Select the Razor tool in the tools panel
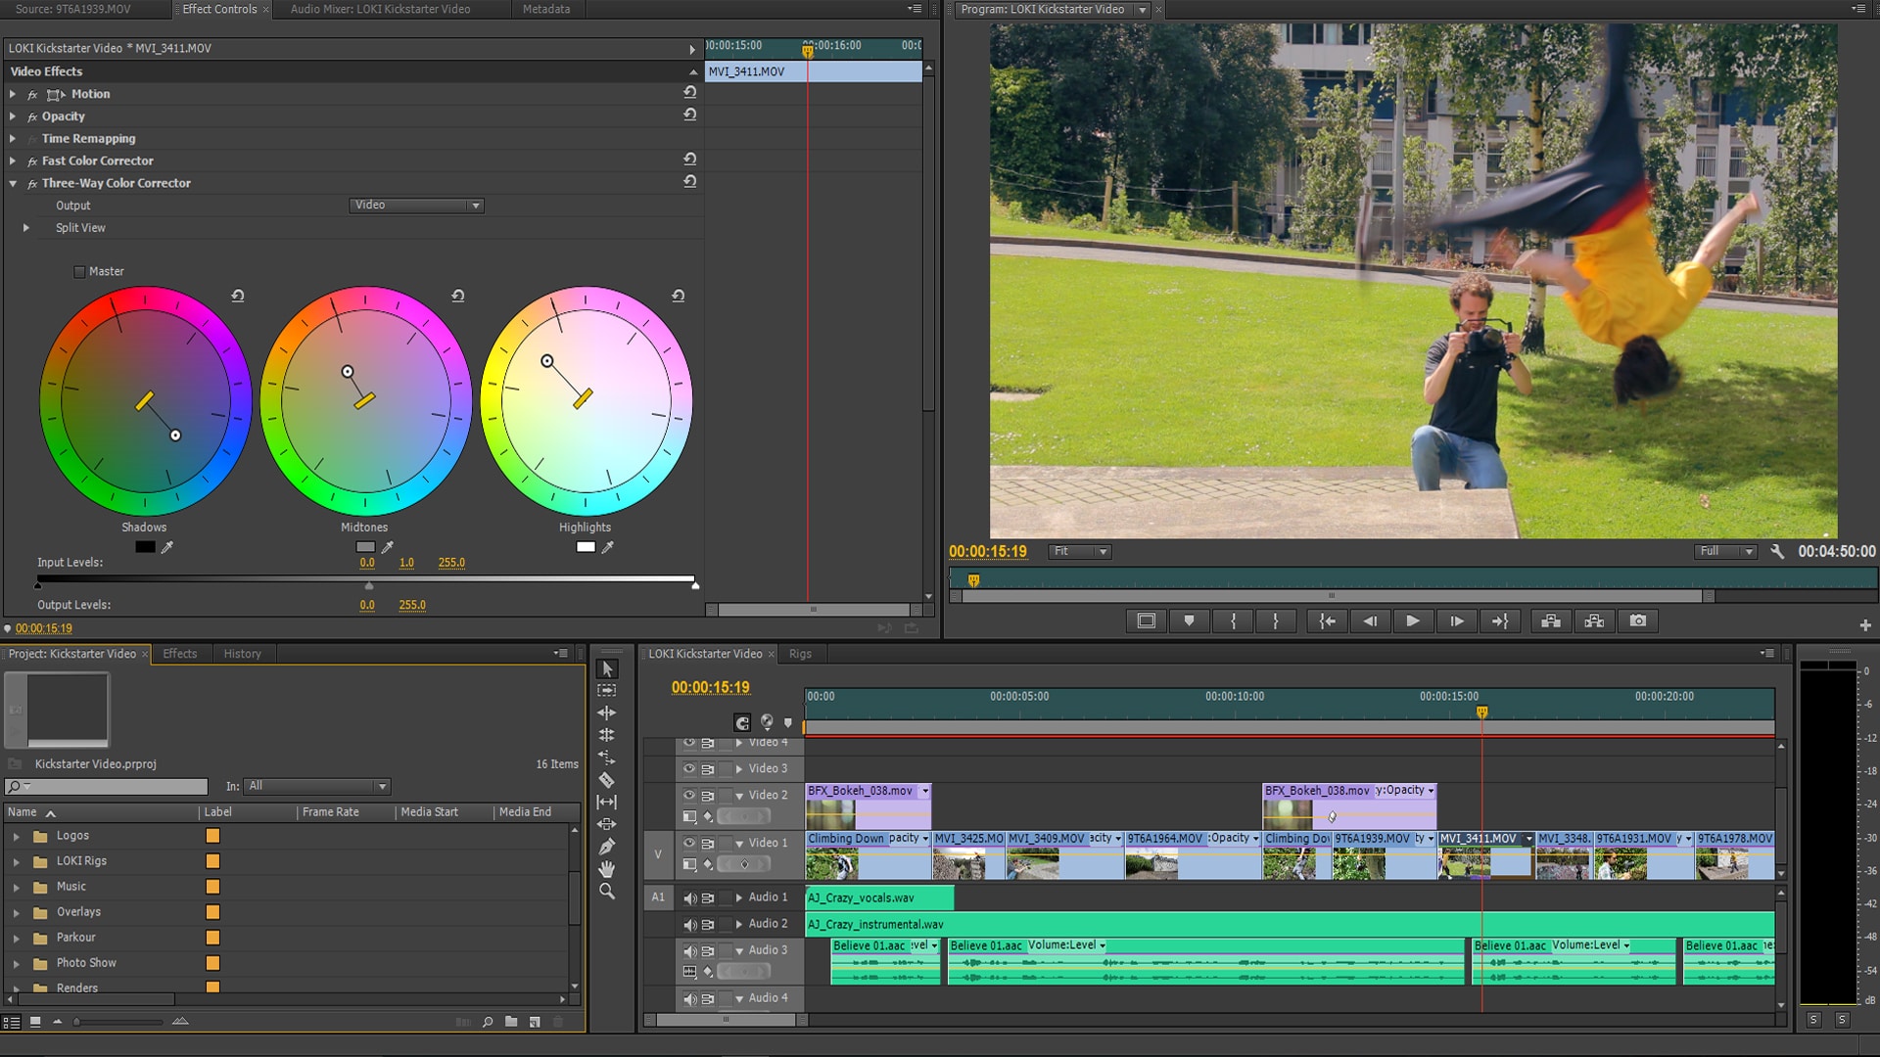Image resolution: width=1880 pixels, height=1057 pixels. tap(606, 780)
